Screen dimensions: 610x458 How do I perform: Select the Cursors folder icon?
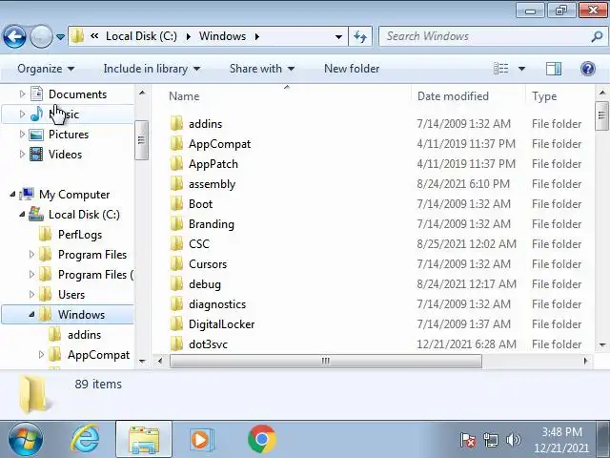(x=176, y=264)
